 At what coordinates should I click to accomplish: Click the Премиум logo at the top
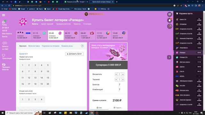click(94, 14)
